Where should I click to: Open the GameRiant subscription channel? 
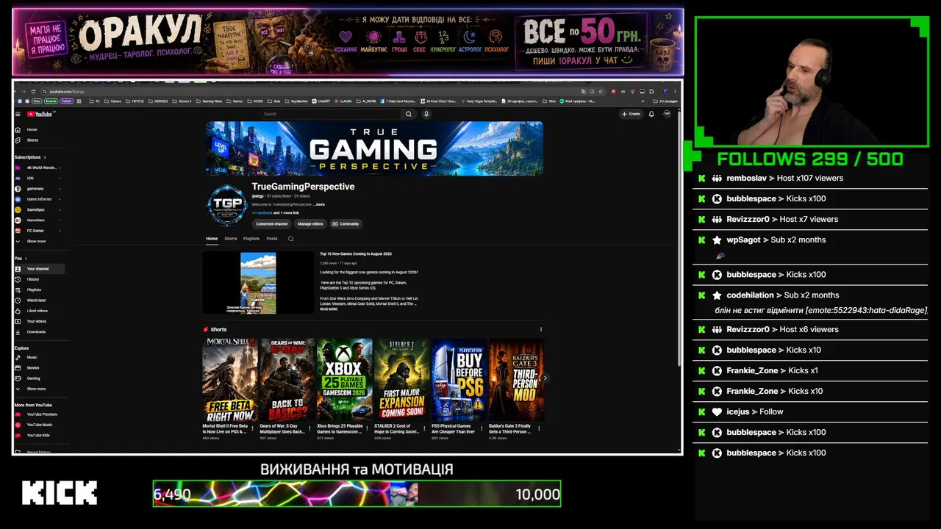[x=38, y=220]
